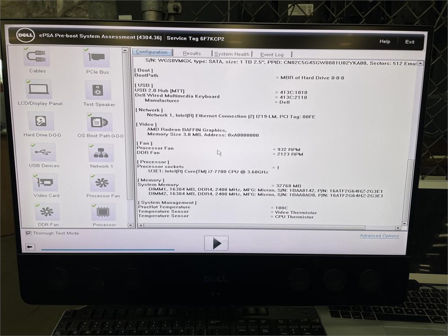448x336 pixels.
Task: Click the BootPath entry
Action: coord(146,75)
